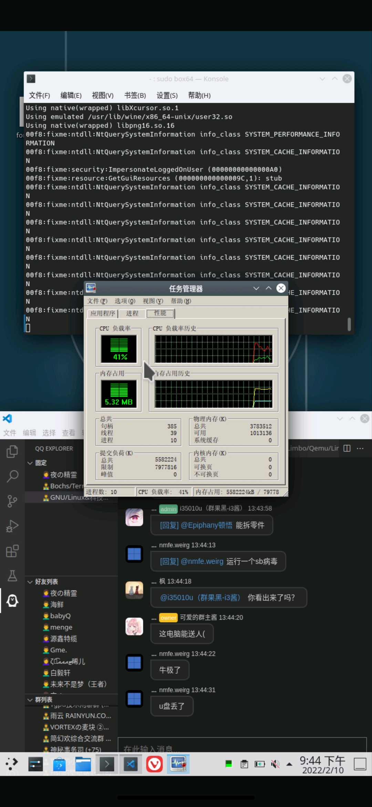Click the @i35010u mention in 枫's message
The height and width of the screenshot is (807, 372).
pyautogui.click(x=200, y=598)
